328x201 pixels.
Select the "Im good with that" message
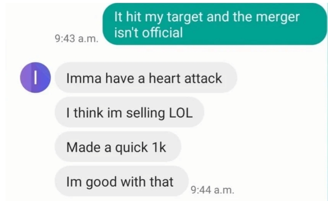click(x=122, y=181)
